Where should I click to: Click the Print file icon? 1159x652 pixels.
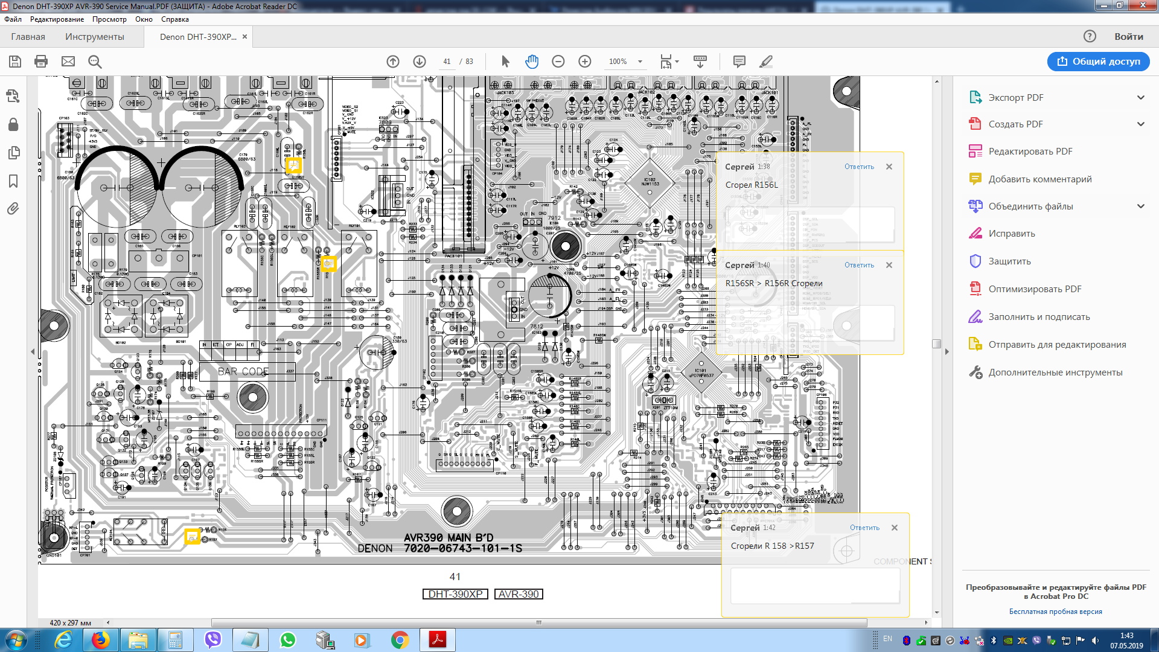click(41, 62)
